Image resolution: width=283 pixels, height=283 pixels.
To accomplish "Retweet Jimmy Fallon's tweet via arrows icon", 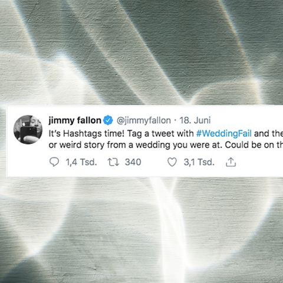I will 113,162.
